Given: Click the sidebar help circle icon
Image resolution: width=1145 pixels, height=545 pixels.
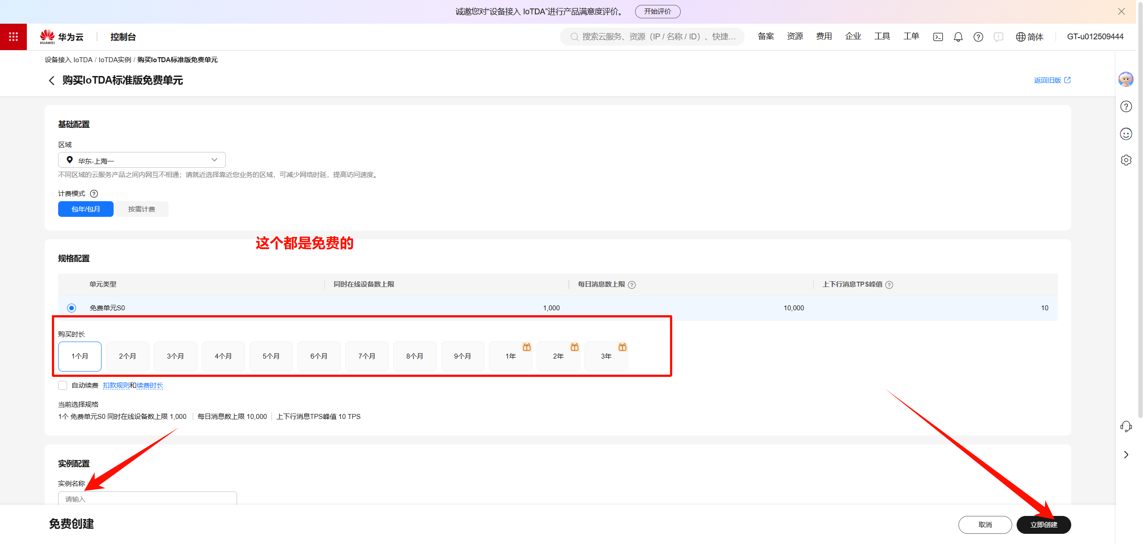Looking at the screenshot, I should tap(1126, 106).
